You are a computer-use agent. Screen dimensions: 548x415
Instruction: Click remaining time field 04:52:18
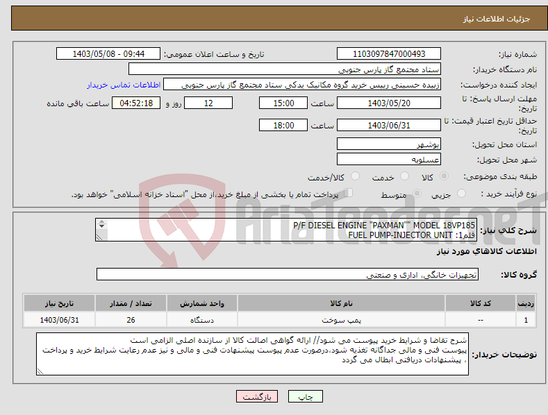(136, 103)
